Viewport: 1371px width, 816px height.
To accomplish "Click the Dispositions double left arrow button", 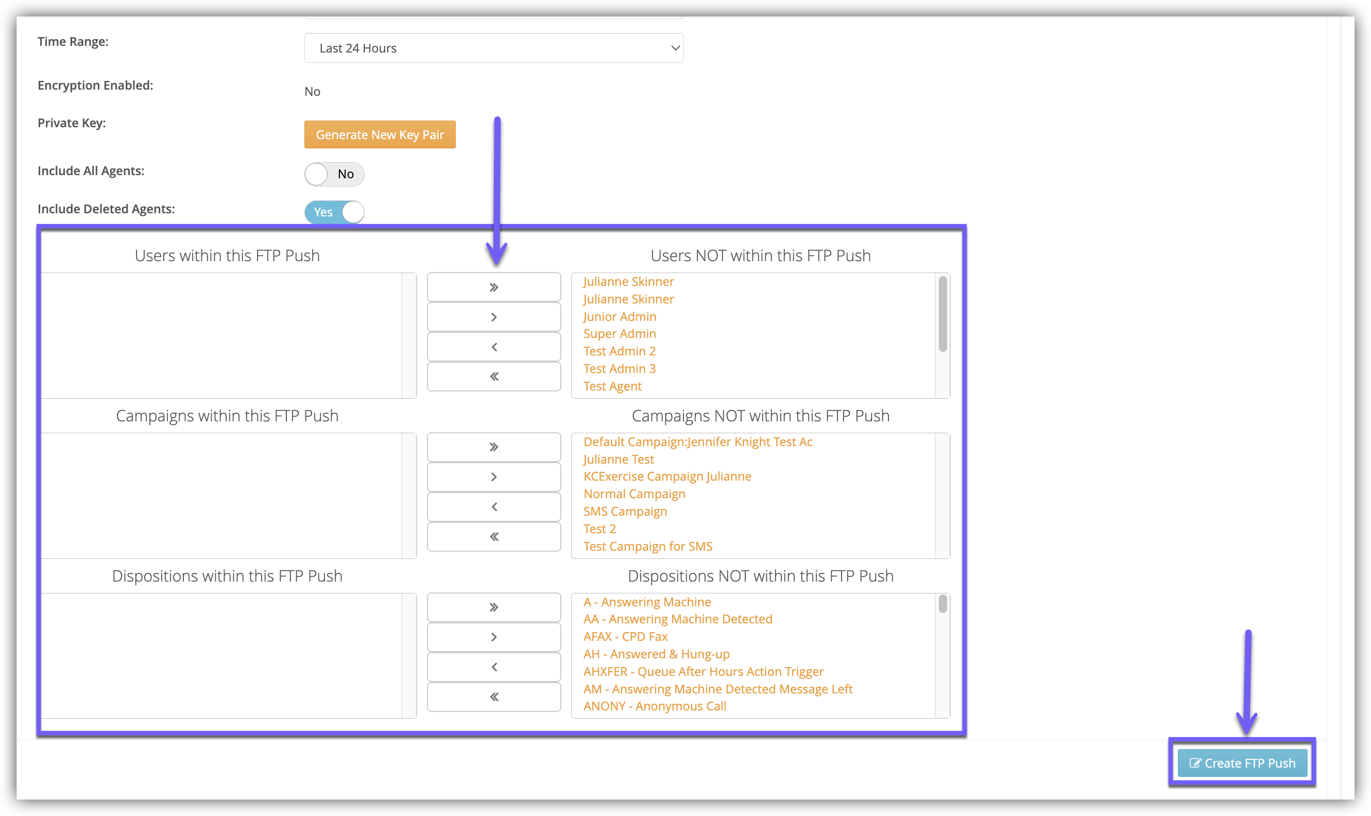I will (493, 696).
